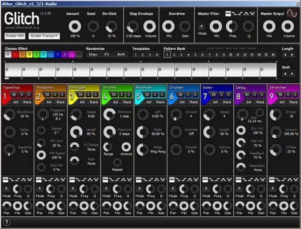Select Pattern Bank slot 8
The image size is (301, 229).
tap(216, 55)
